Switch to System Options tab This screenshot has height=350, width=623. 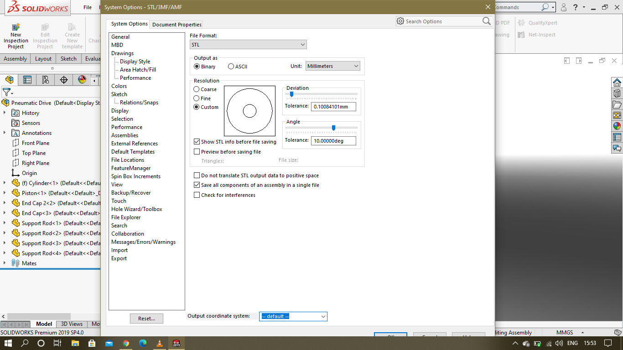coord(130,24)
